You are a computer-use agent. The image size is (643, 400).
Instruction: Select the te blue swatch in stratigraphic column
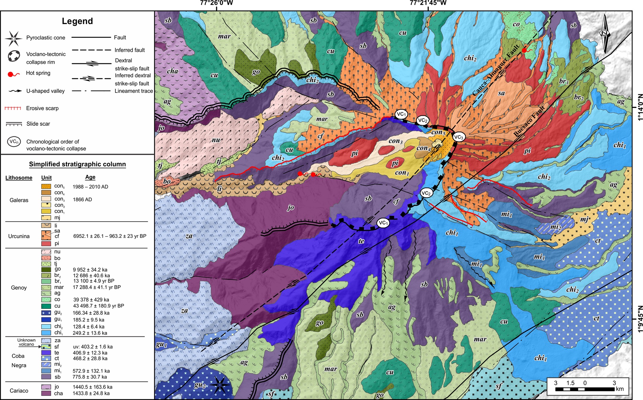(46, 353)
